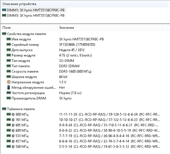
Task: Select the 'Производитель DRAM' field label
Action: click(x=29, y=98)
